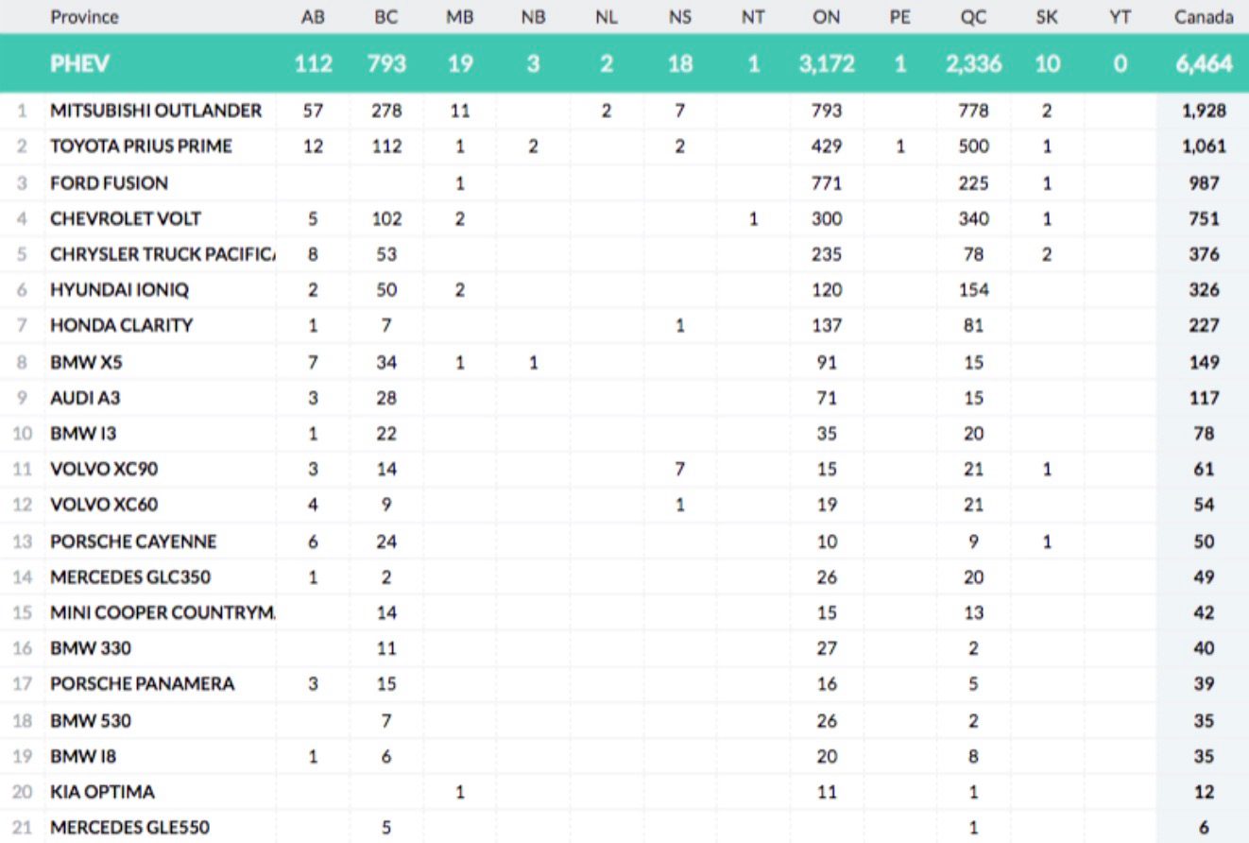
Task: Click the AUDI A3 row name
Action: [85, 398]
